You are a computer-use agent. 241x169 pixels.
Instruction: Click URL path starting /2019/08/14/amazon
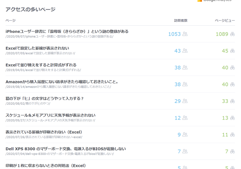tap(58, 87)
